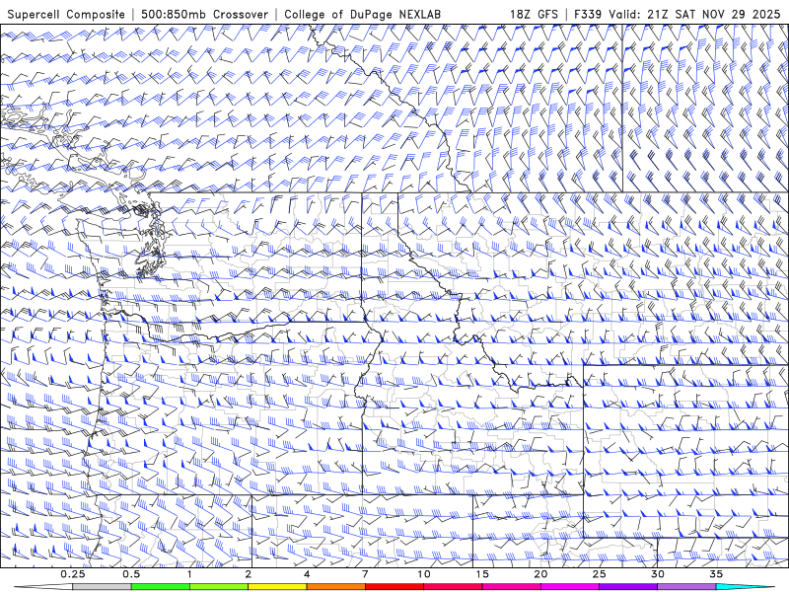The width and height of the screenshot is (789, 592).
Task: Click the F339 Valid 21Z SAT NOV 29 2025 text
Action: 677,14
